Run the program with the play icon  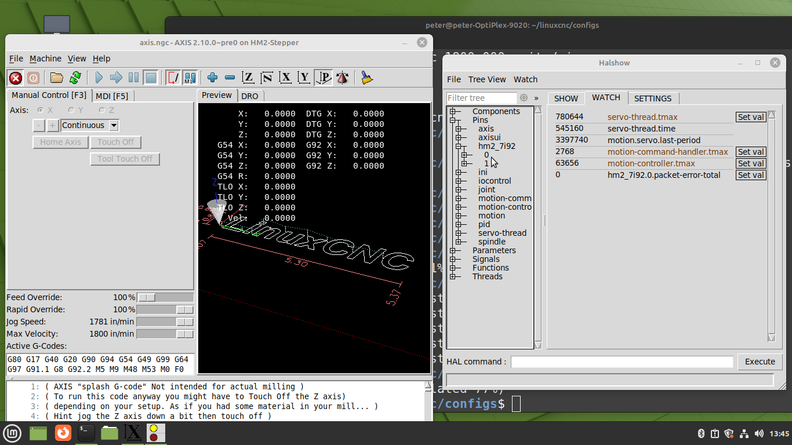pyautogui.click(x=99, y=78)
